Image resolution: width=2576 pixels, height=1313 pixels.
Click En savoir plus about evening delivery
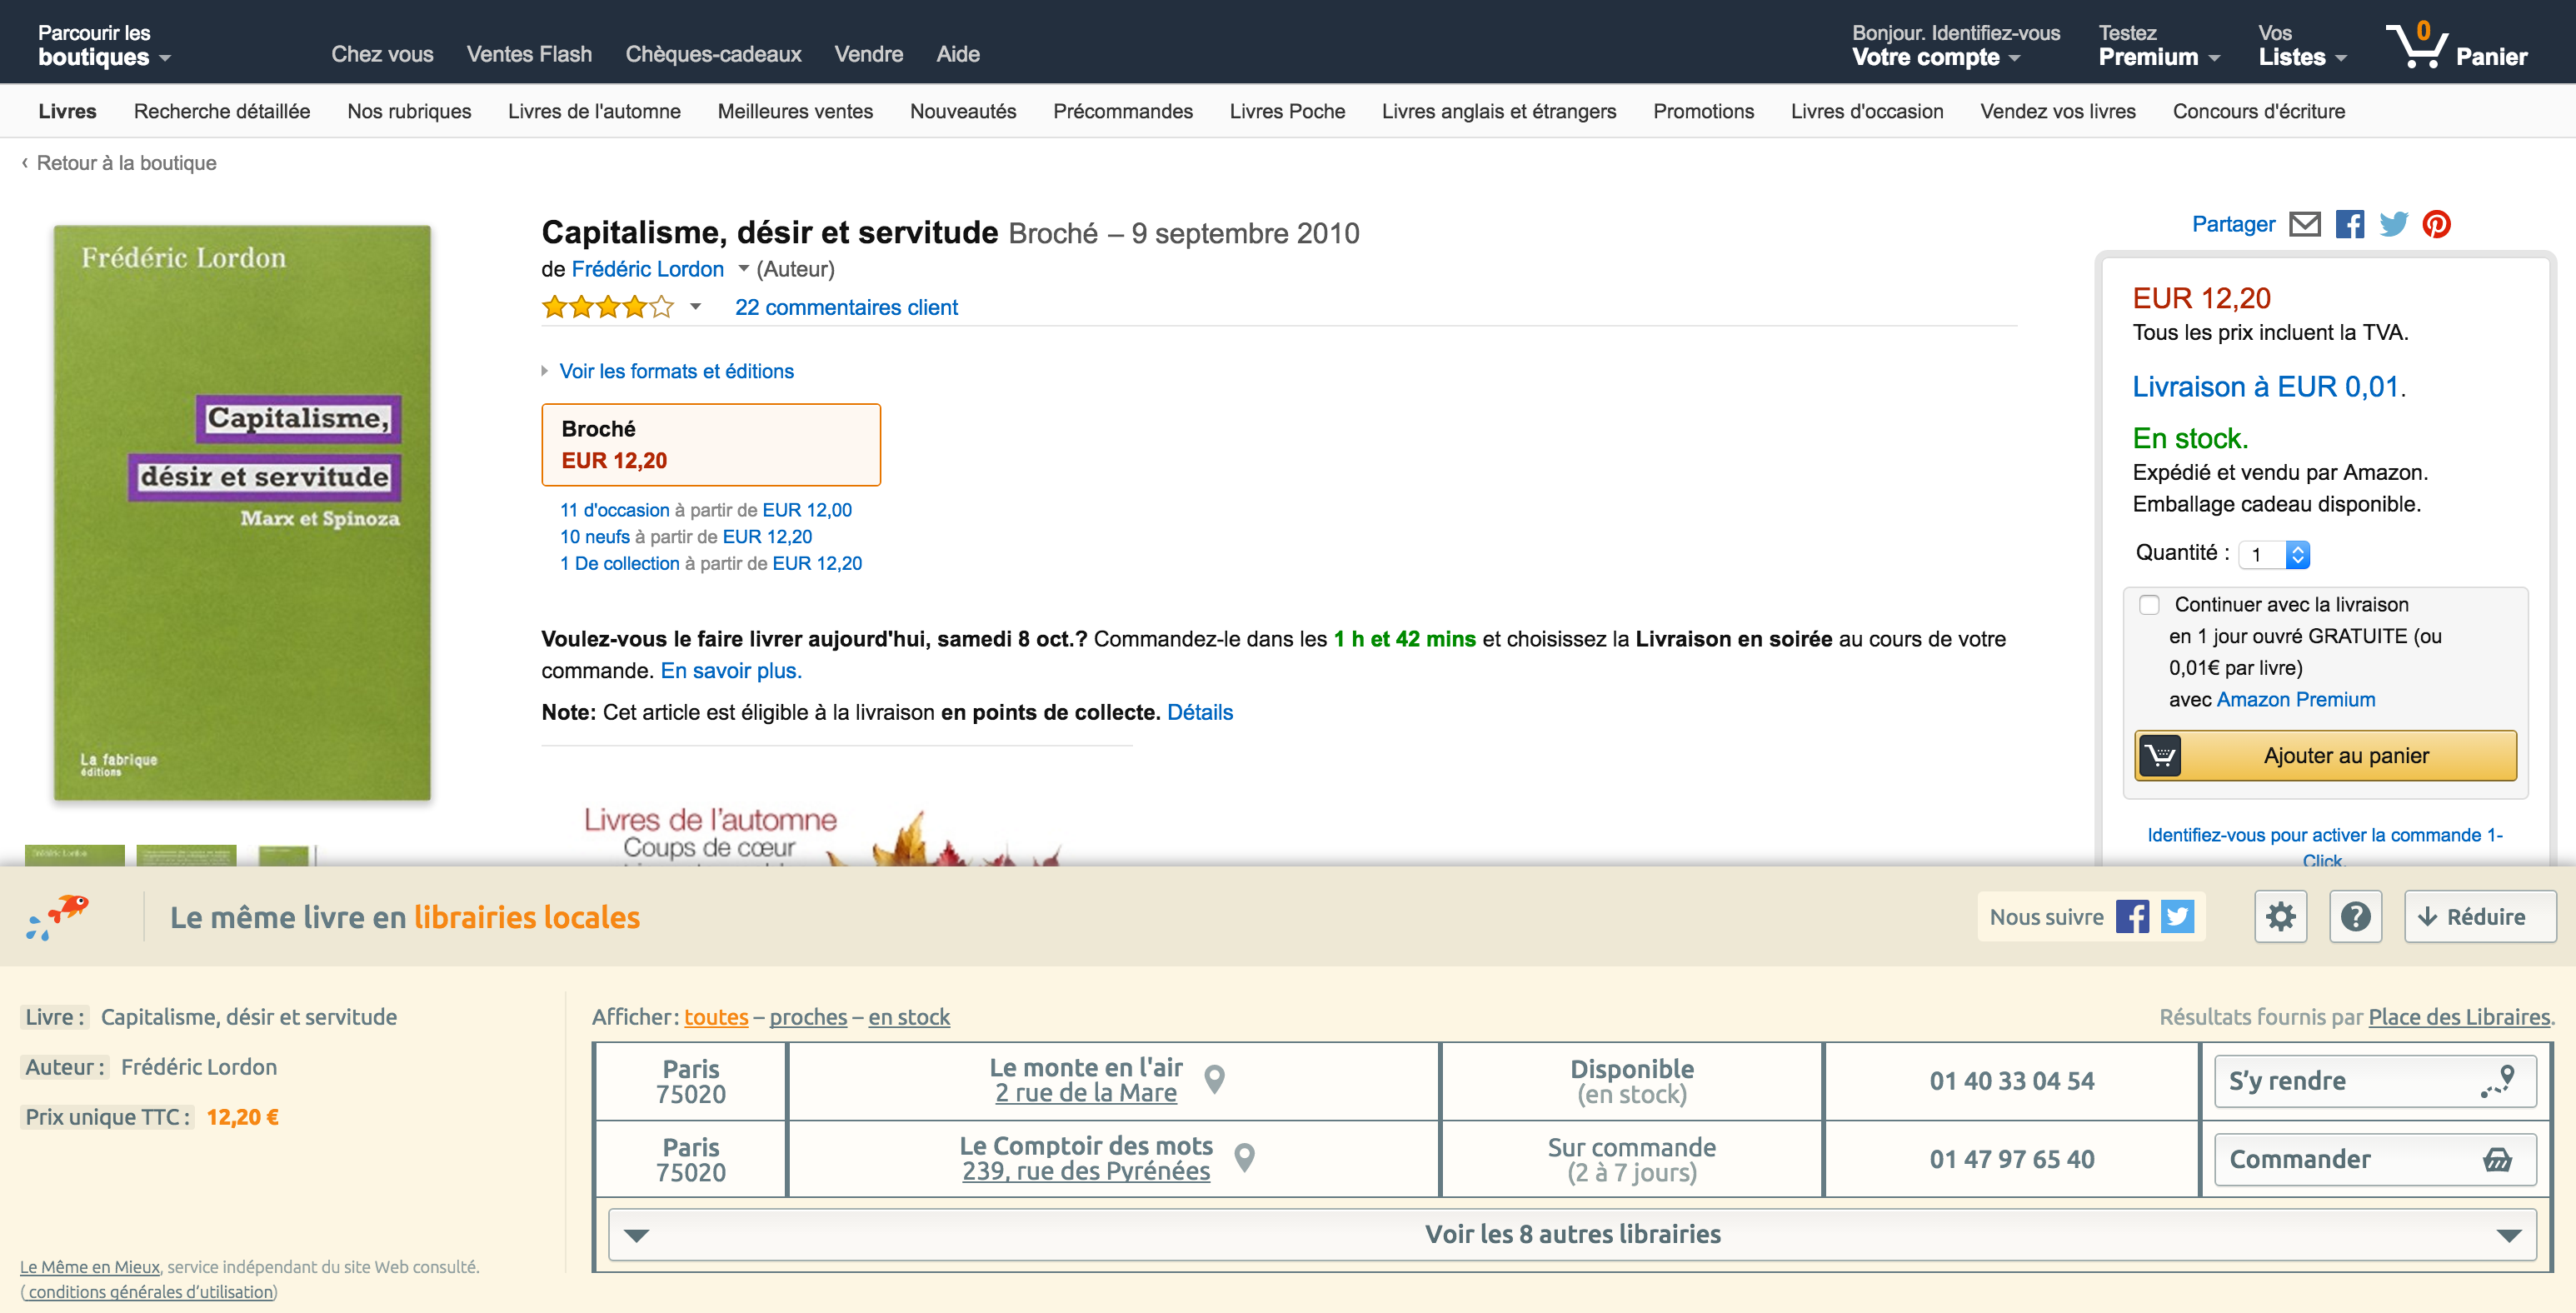(731, 671)
